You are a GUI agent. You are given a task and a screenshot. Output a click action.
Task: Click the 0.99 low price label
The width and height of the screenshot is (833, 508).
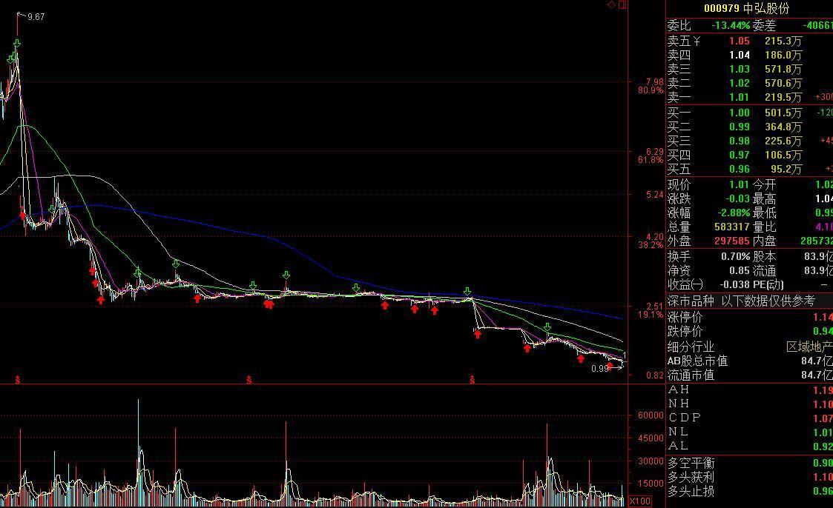[x=600, y=368]
